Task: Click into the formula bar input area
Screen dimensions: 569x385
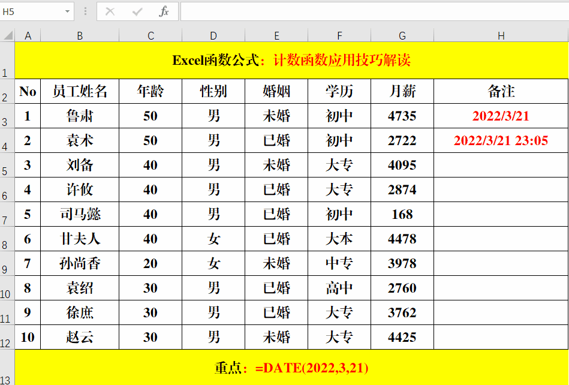Action: coord(375,11)
